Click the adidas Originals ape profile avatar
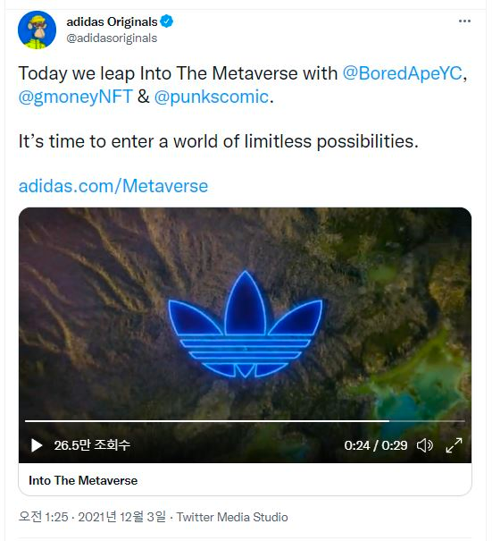Viewport: 492px width, 541px height. point(37,30)
